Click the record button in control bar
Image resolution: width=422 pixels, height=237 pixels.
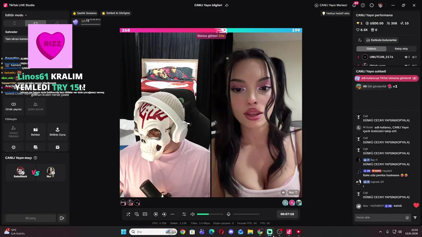[156, 214]
